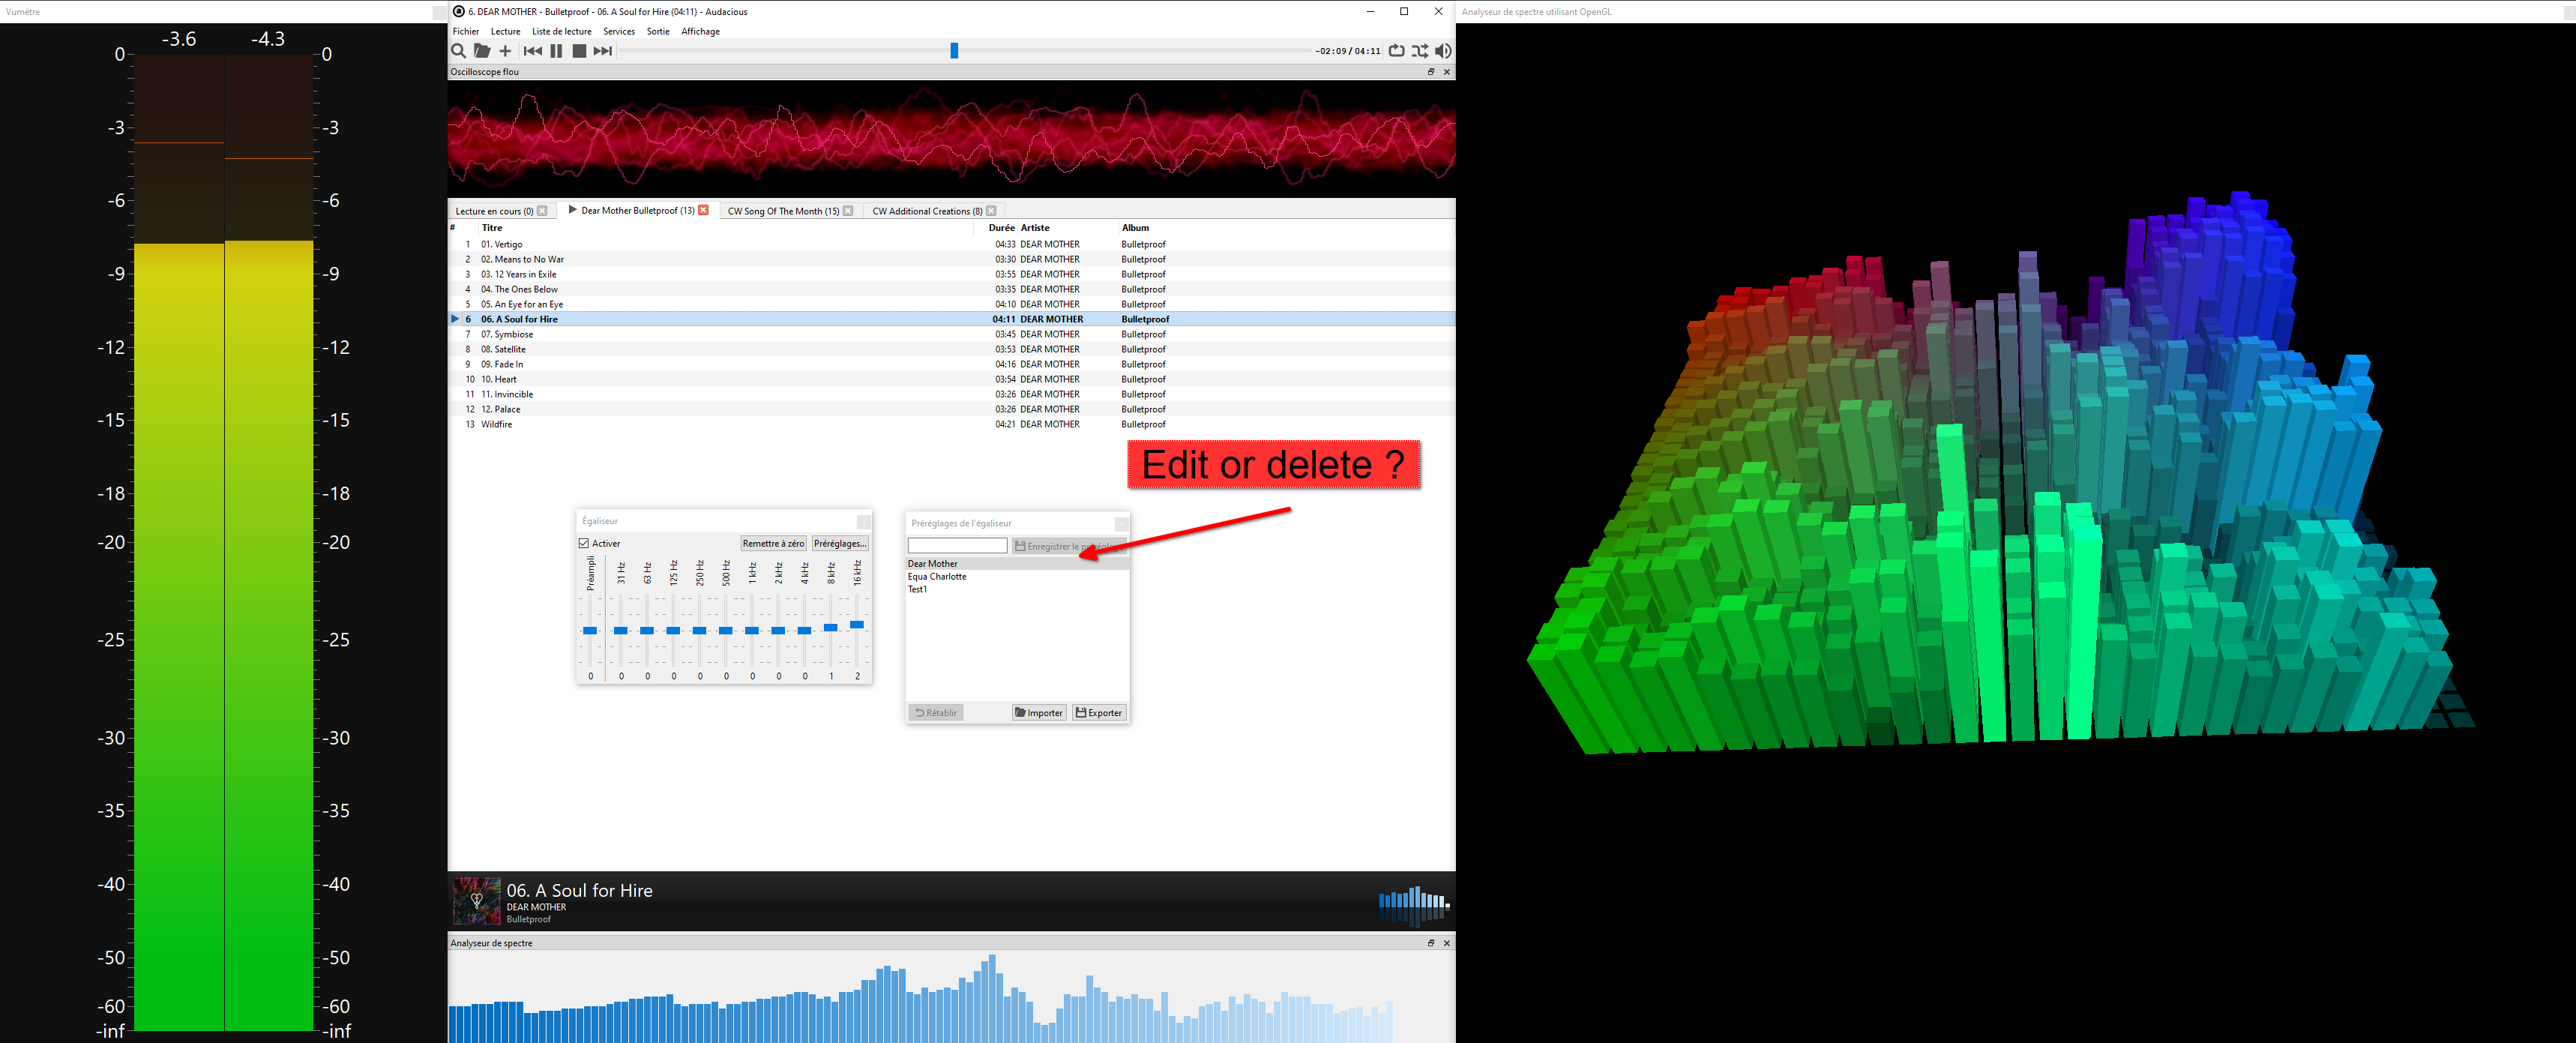
Task: Select track 08. Satellite
Action: tap(951, 349)
